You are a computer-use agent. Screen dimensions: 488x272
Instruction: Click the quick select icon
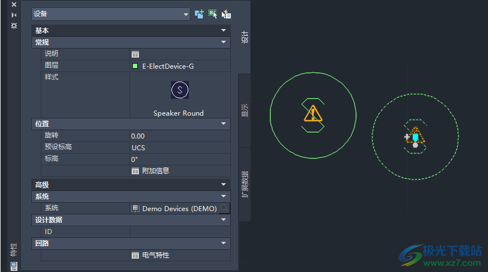[x=226, y=14]
